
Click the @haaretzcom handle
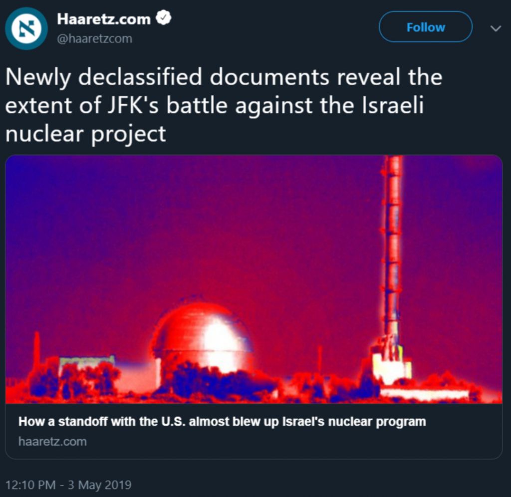pos(94,39)
